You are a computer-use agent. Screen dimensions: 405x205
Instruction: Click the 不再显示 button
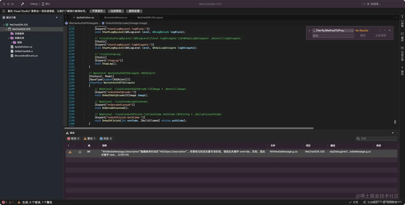click(97, 11)
